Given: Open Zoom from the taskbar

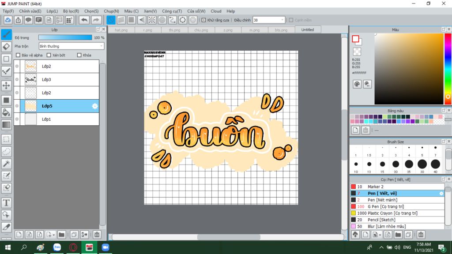Looking at the screenshot, I should coord(105,247).
